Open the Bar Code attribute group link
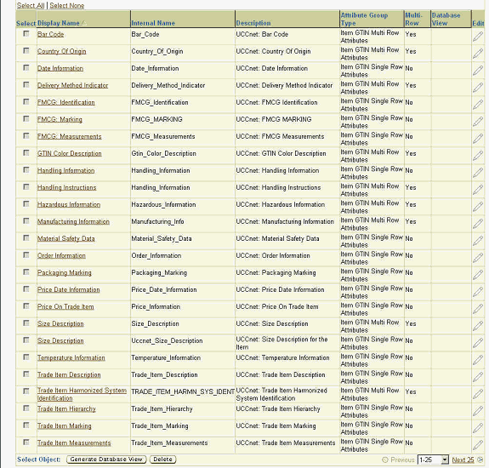 50,34
